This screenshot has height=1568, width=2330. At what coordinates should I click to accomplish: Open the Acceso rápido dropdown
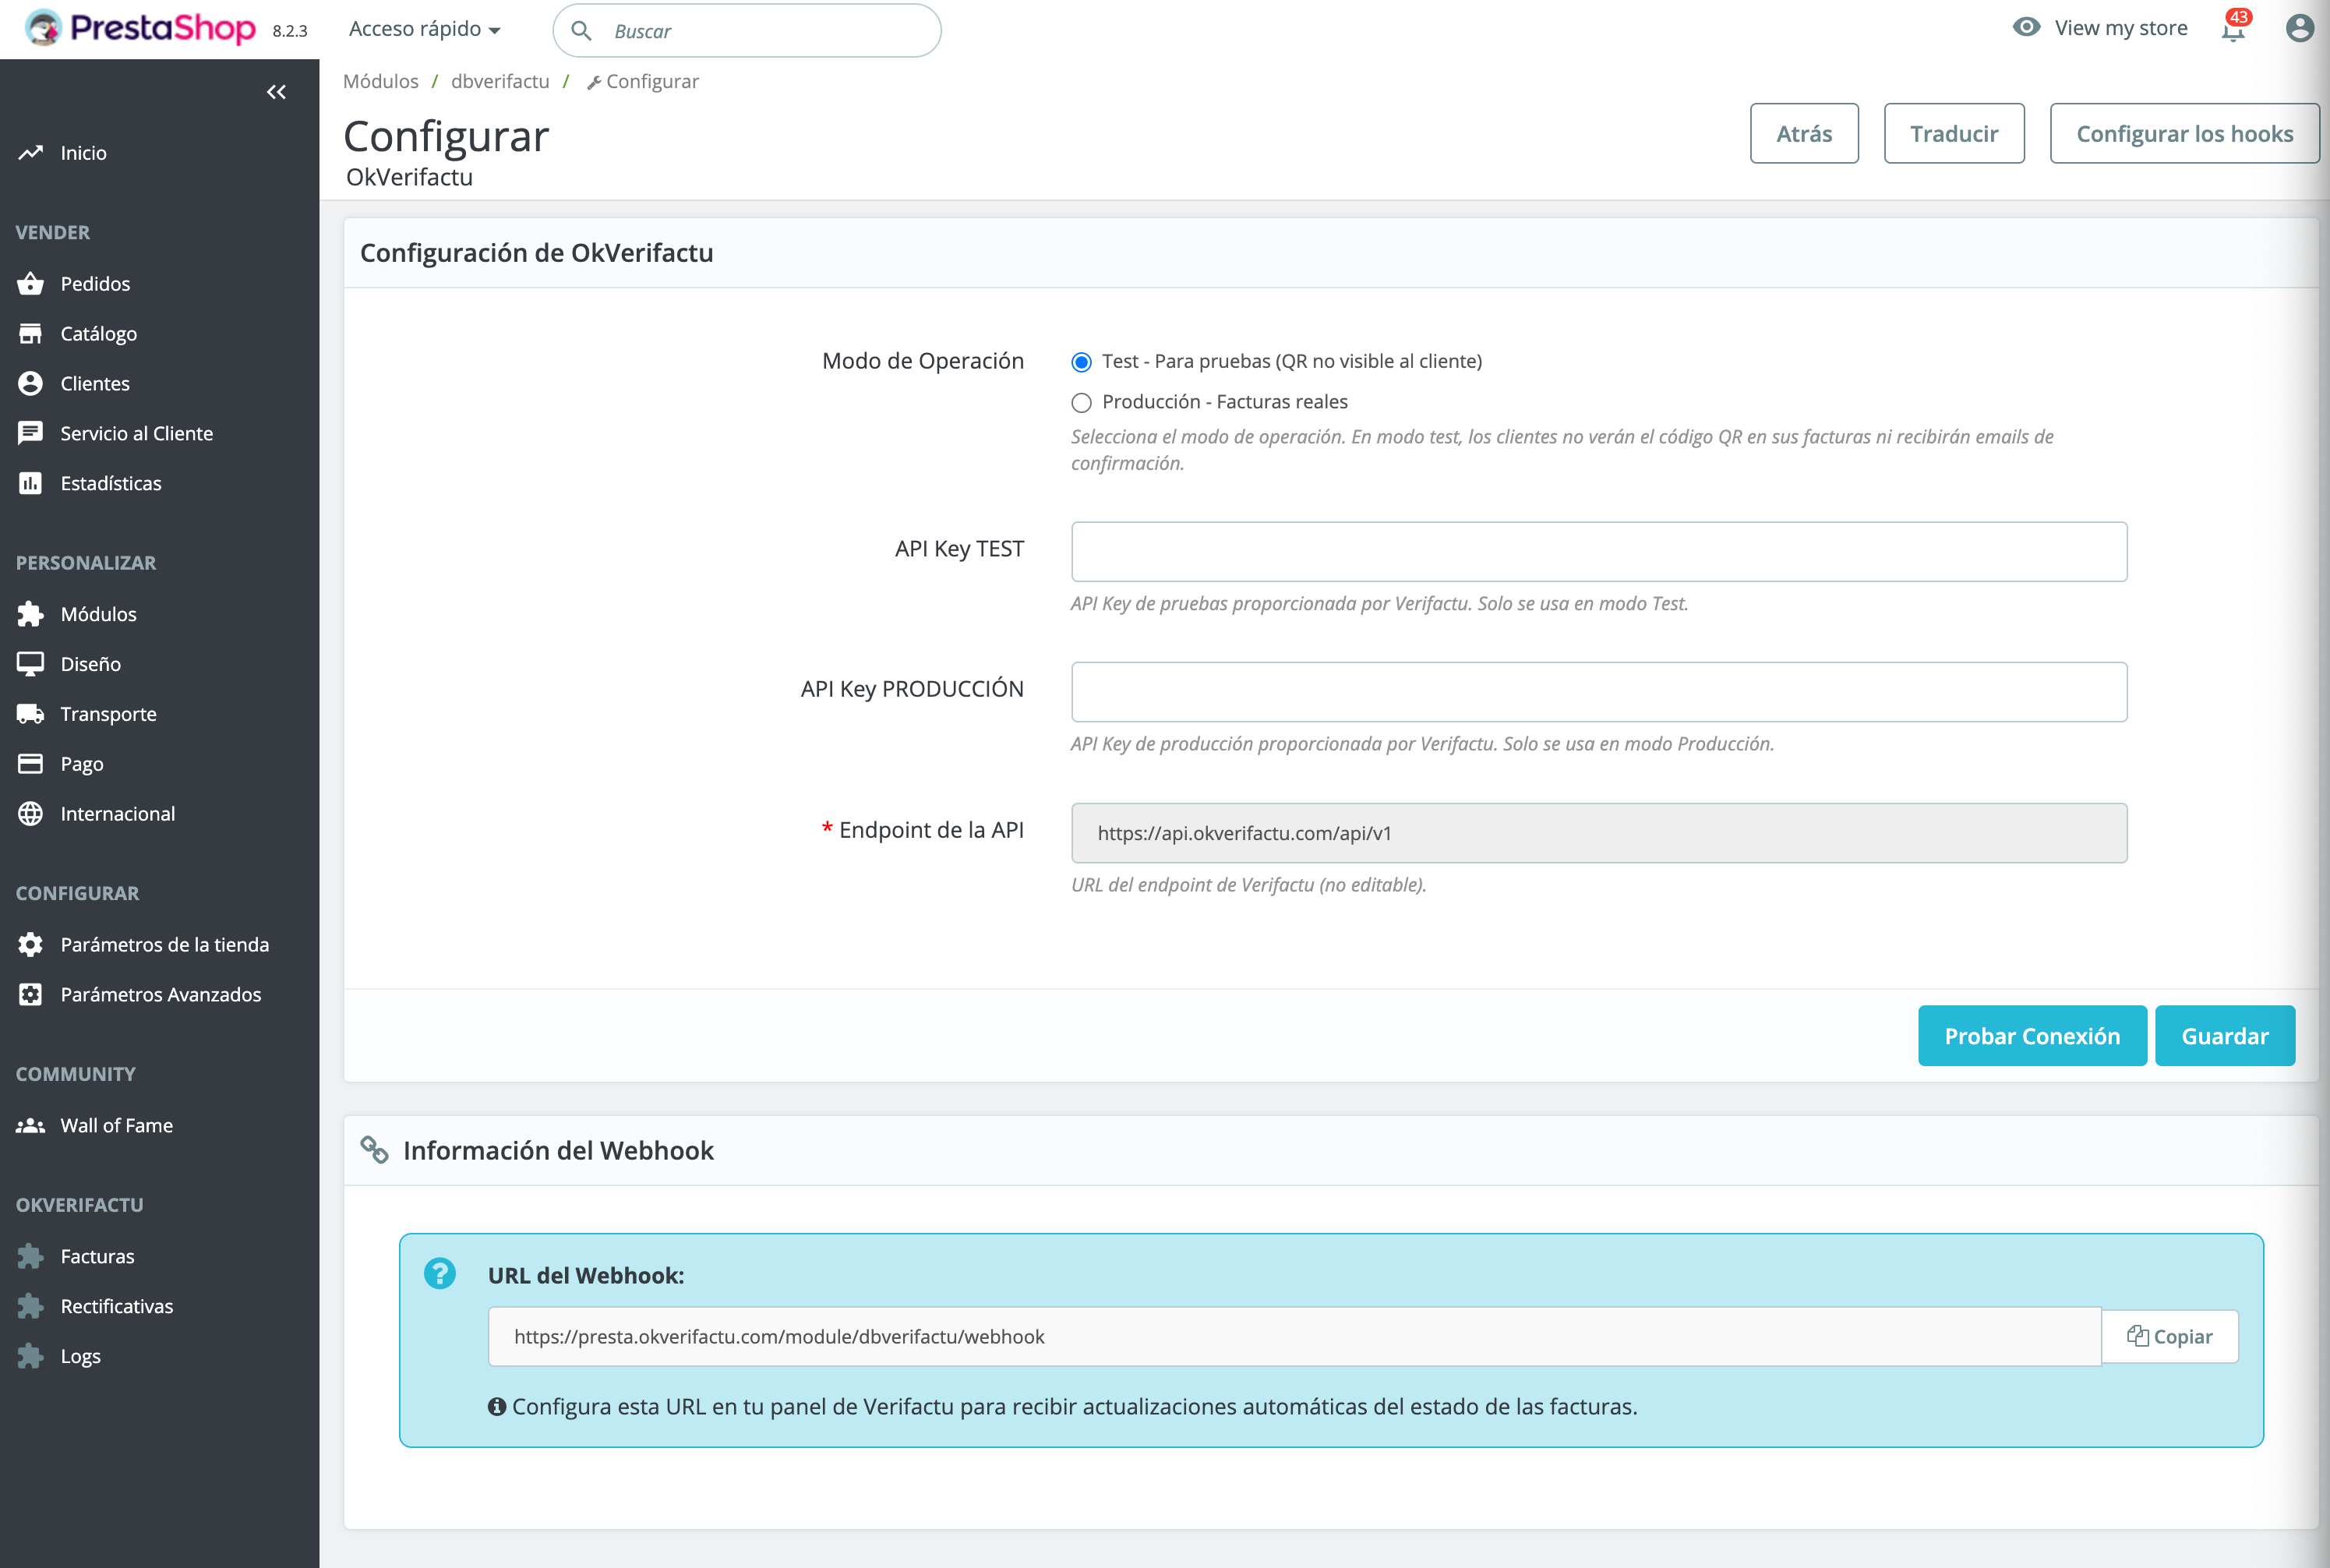[x=424, y=28]
